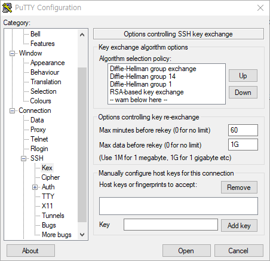
Task: Click the PuTTY icon in title bar
Action: click(x=7, y=8)
